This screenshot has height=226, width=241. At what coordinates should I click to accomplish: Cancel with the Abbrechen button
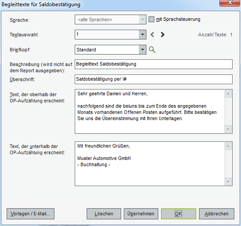click(x=217, y=214)
